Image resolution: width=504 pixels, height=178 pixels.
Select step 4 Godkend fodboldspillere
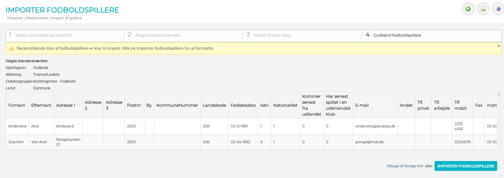(x=397, y=35)
